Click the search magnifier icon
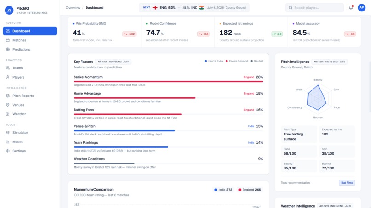The width and height of the screenshot is (371, 208). point(290,8)
